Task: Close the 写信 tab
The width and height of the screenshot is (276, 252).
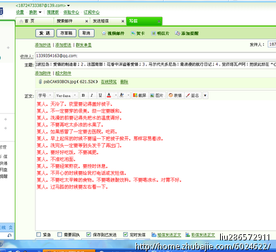Action: click(x=159, y=21)
